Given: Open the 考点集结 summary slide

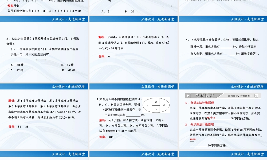Looking at the screenshot, I should pyautogui.click(x=223, y=117).
